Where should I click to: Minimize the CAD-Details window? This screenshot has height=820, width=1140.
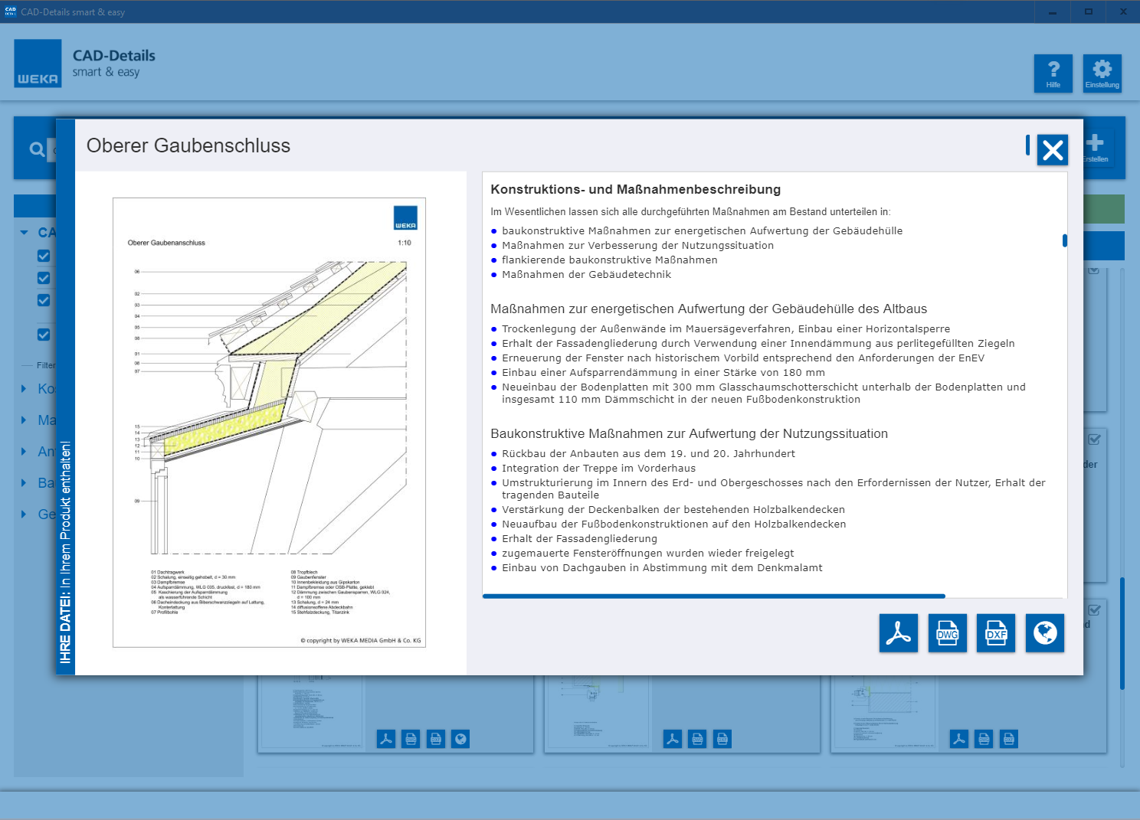point(1053,11)
